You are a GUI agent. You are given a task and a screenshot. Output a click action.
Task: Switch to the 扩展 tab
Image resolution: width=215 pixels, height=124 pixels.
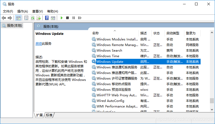coord(39,115)
